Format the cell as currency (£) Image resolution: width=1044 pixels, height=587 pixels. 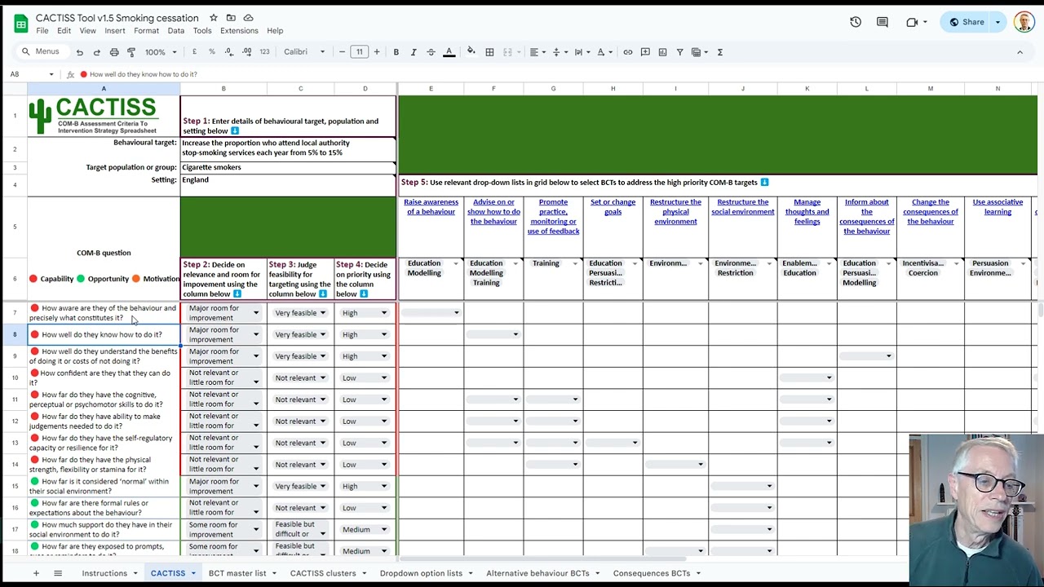click(194, 52)
